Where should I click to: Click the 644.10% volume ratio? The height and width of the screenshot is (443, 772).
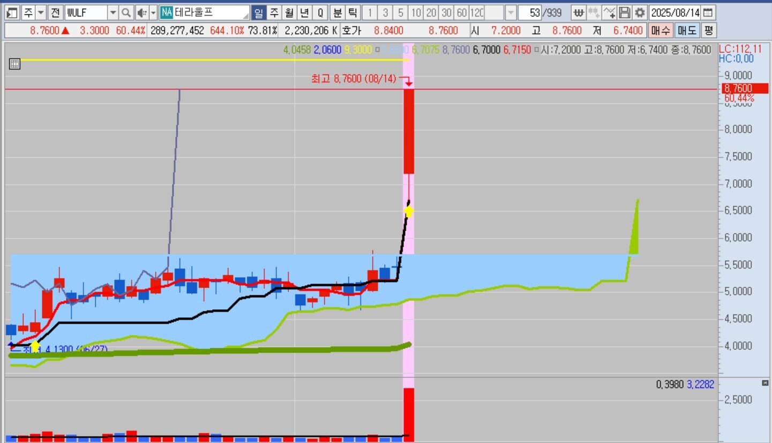pos(227,30)
